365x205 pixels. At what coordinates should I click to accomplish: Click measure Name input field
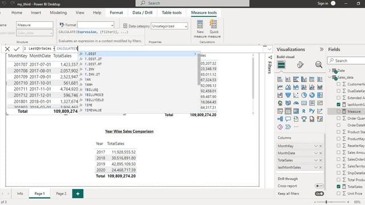click(34, 25)
